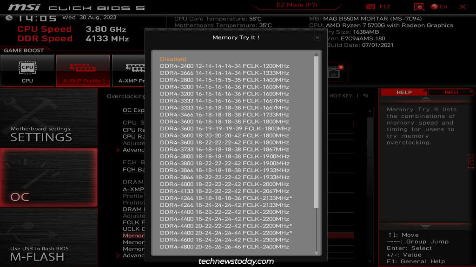The width and height of the screenshot is (476, 267).
Task: Click scroll-down arrow in Memory Try It list
Action: [316, 253]
